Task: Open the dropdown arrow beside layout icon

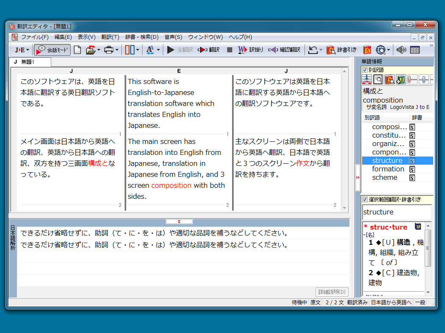Action: coord(137,50)
